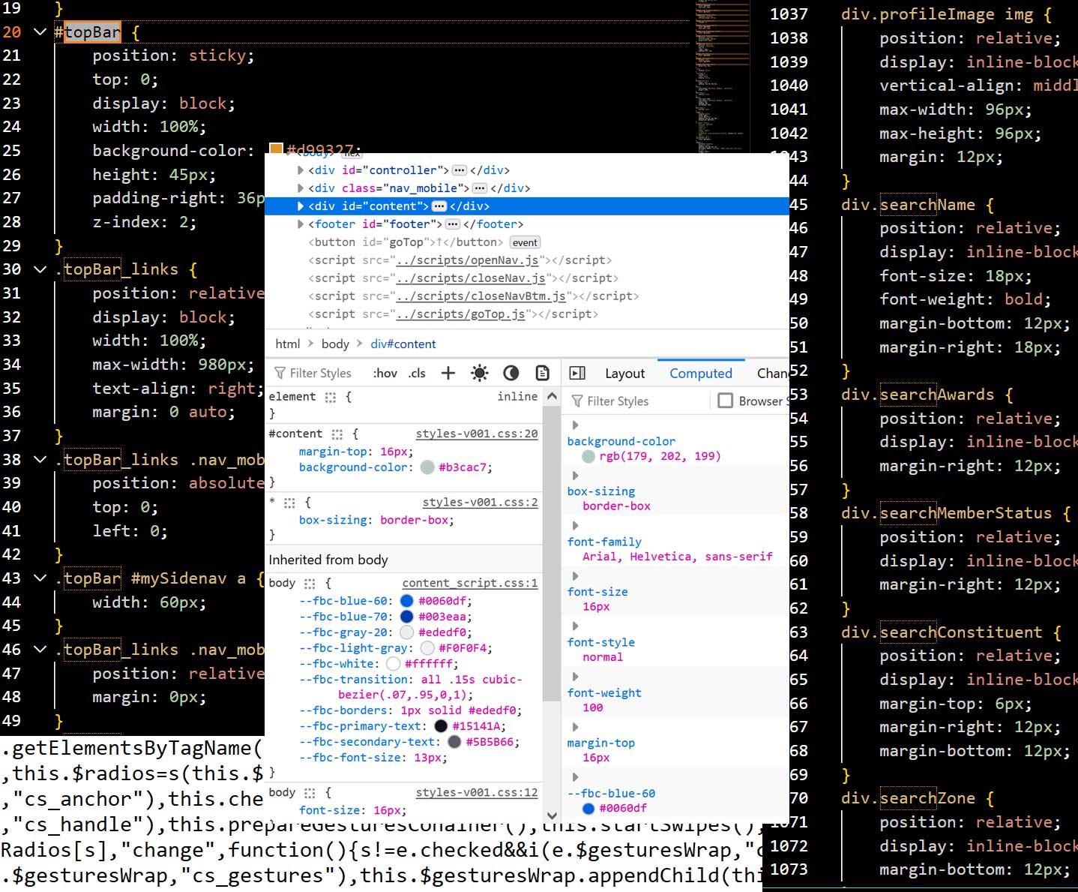Open styles-v001.css:2 source link
The image size is (1078, 892).
[x=480, y=502]
